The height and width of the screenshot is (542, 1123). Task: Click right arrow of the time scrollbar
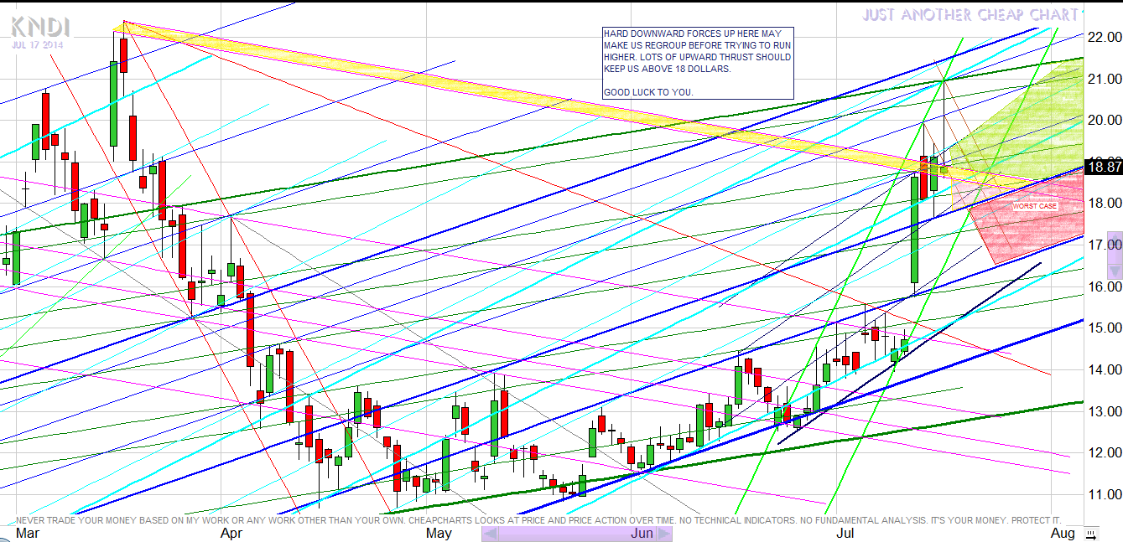tap(663, 534)
